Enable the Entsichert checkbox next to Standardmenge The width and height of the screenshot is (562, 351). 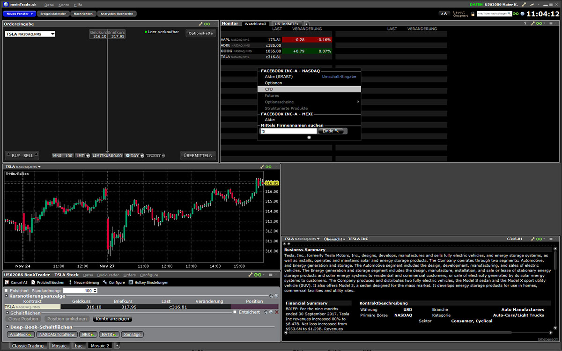point(6,291)
